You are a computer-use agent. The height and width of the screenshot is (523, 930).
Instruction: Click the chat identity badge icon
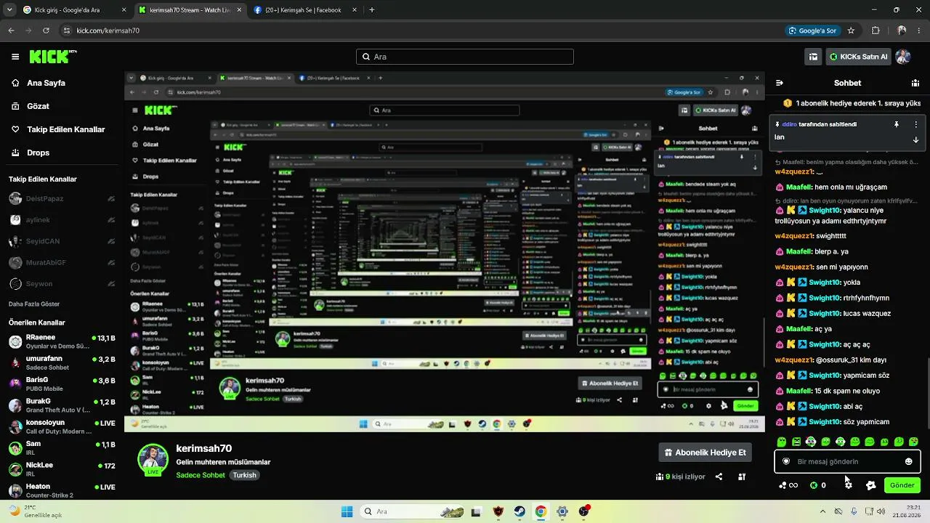pyautogui.click(x=786, y=461)
